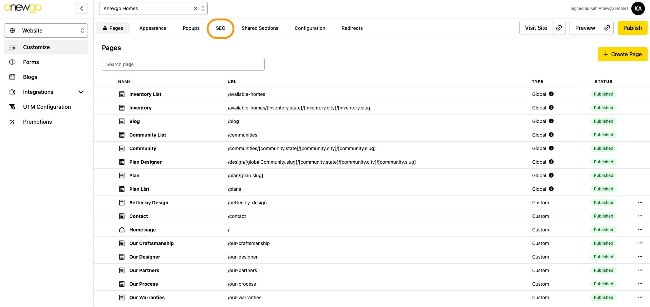This screenshot has width=650, height=307.
Task: Show info icon for Inventory List type
Action: (x=551, y=94)
